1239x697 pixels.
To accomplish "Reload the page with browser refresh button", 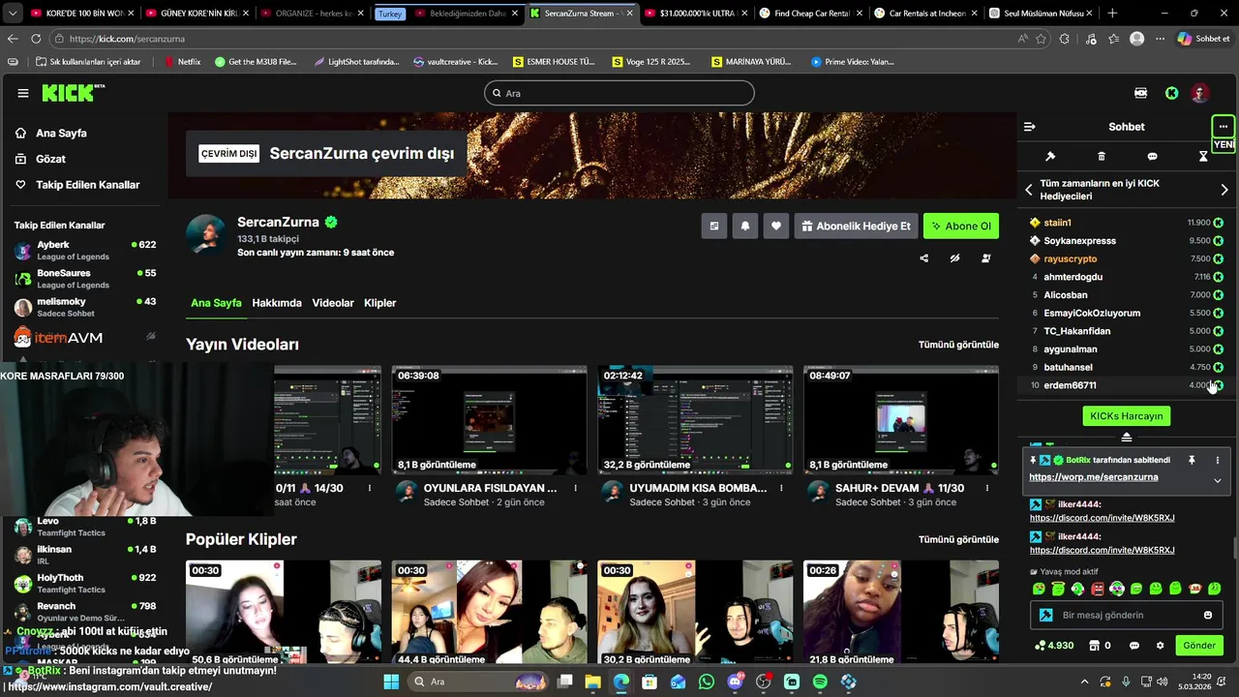I will [36, 39].
